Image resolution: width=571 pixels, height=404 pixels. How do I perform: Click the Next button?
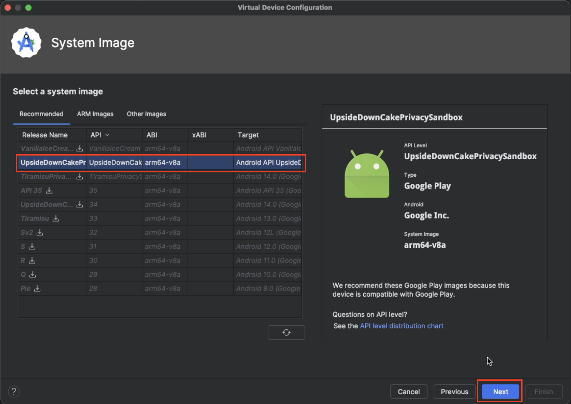pyautogui.click(x=501, y=392)
